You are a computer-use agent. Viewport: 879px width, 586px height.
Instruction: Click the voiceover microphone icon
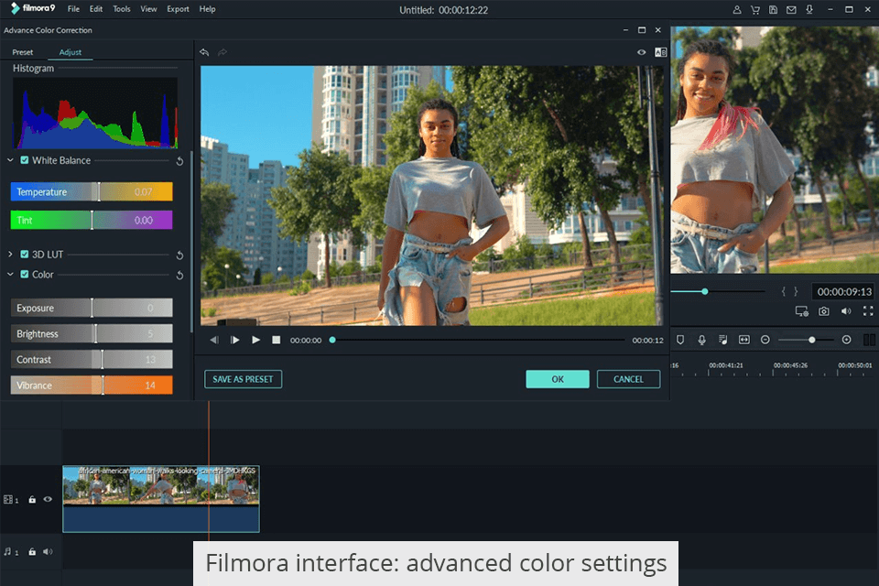tap(701, 340)
